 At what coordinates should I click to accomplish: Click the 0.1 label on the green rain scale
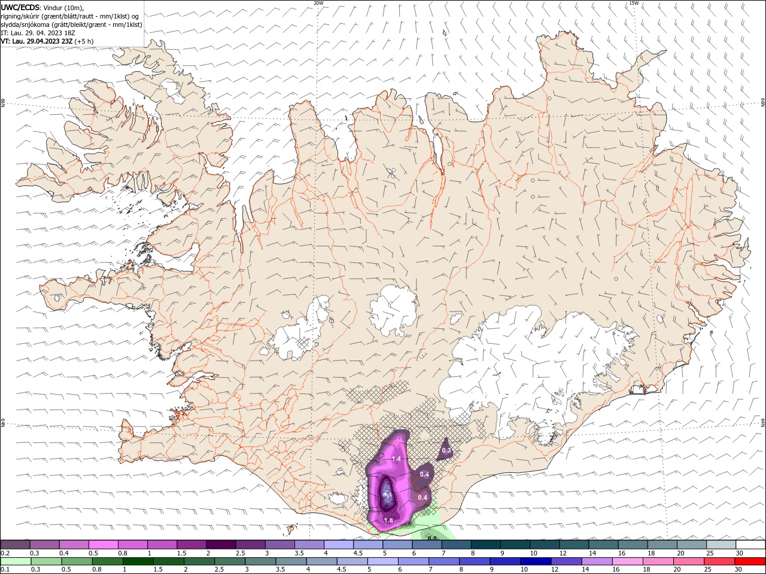[x=5, y=570]
